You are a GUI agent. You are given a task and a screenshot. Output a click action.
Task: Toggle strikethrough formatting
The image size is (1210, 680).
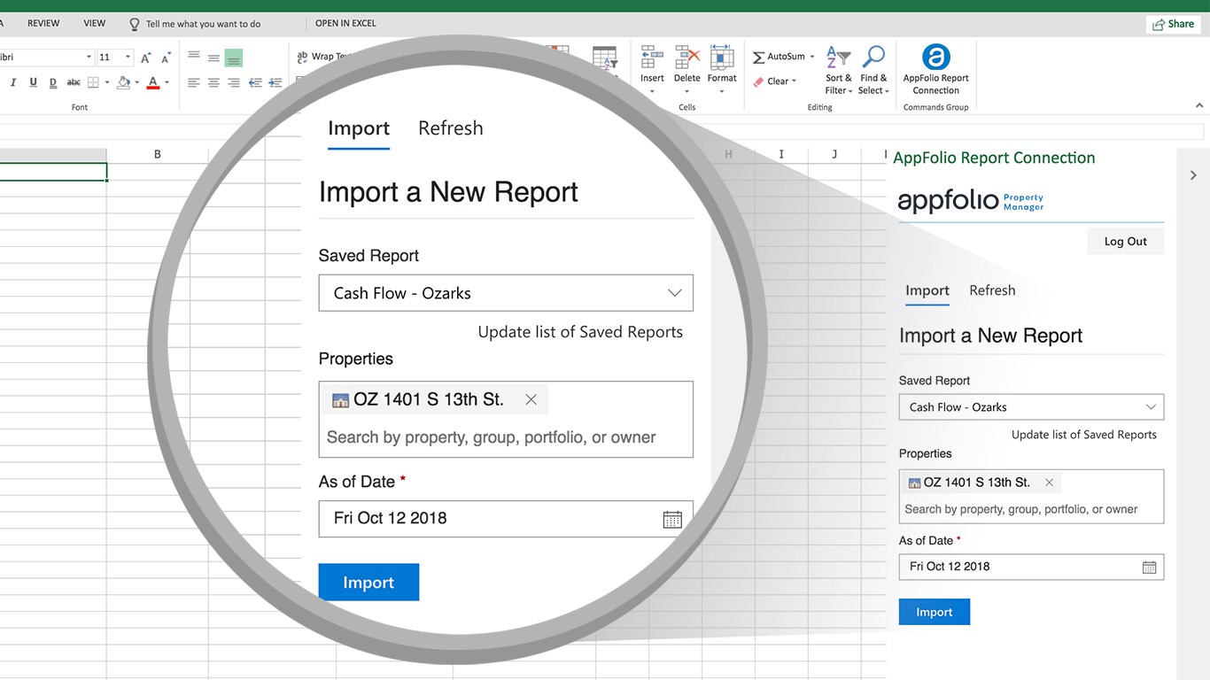74,82
